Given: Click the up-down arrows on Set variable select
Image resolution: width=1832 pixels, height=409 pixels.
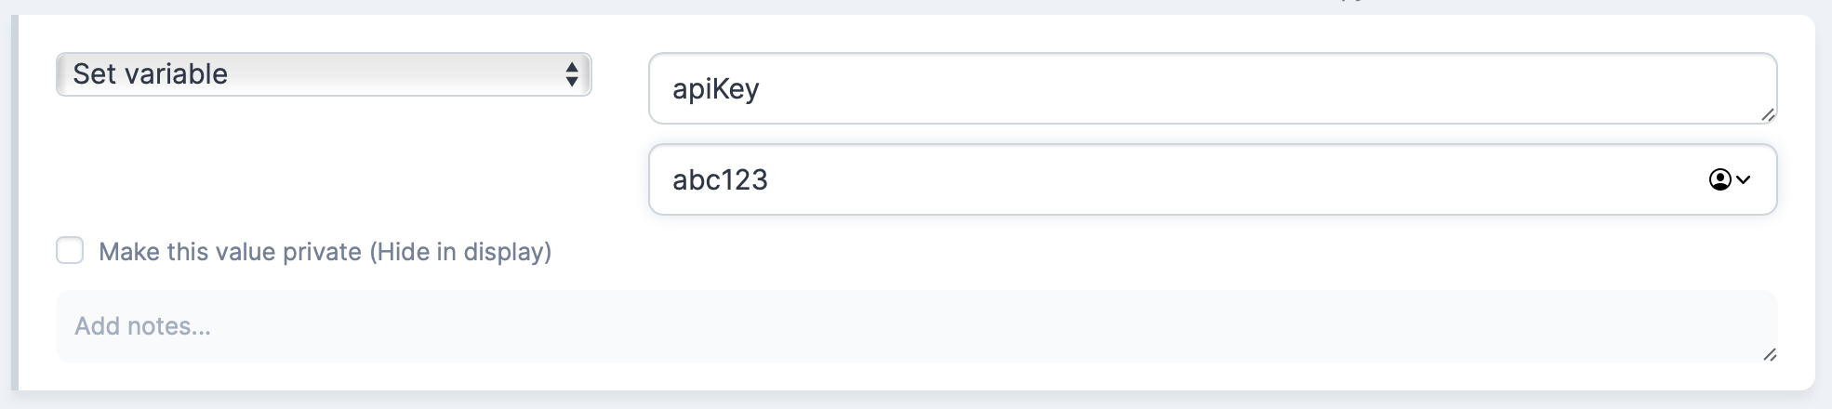Looking at the screenshot, I should pos(572,74).
